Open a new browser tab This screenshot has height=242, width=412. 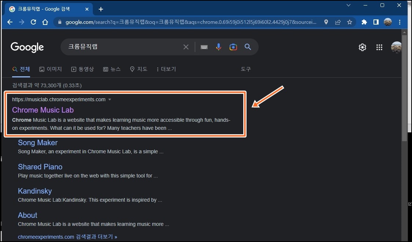pyautogui.click(x=101, y=9)
